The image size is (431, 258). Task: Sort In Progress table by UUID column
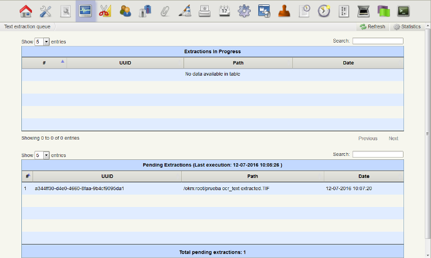click(125, 63)
